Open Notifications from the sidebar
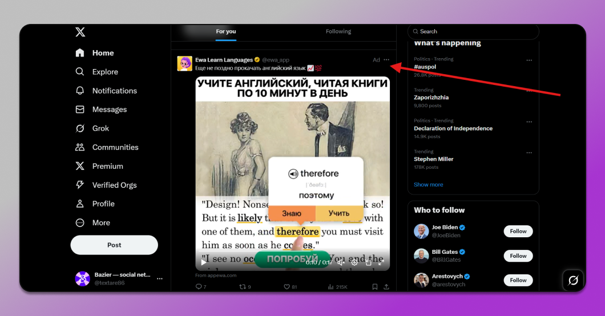Screen dimensions: 605x316 tap(106, 91)
